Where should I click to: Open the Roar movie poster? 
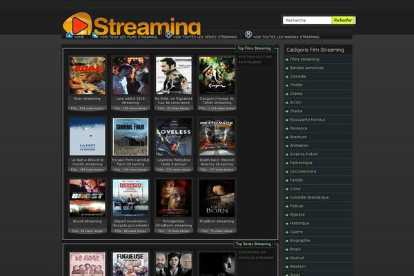point(88,75)
